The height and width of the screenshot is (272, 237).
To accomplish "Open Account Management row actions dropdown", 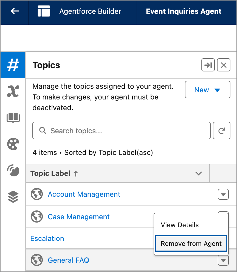I will [x=223, y=194].
